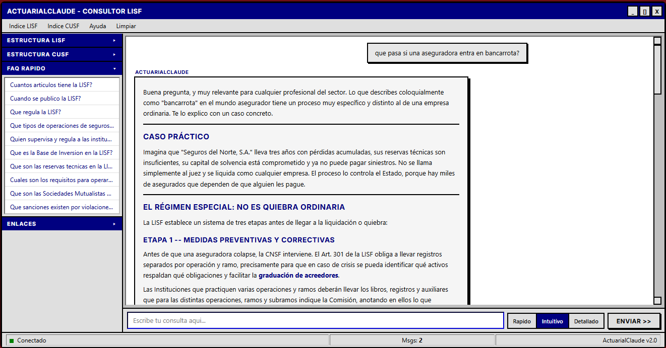This screenshot has width=666, height=348.
Task: Expand the ESTRUCTURA LISF section
Action: pos(62,40)
